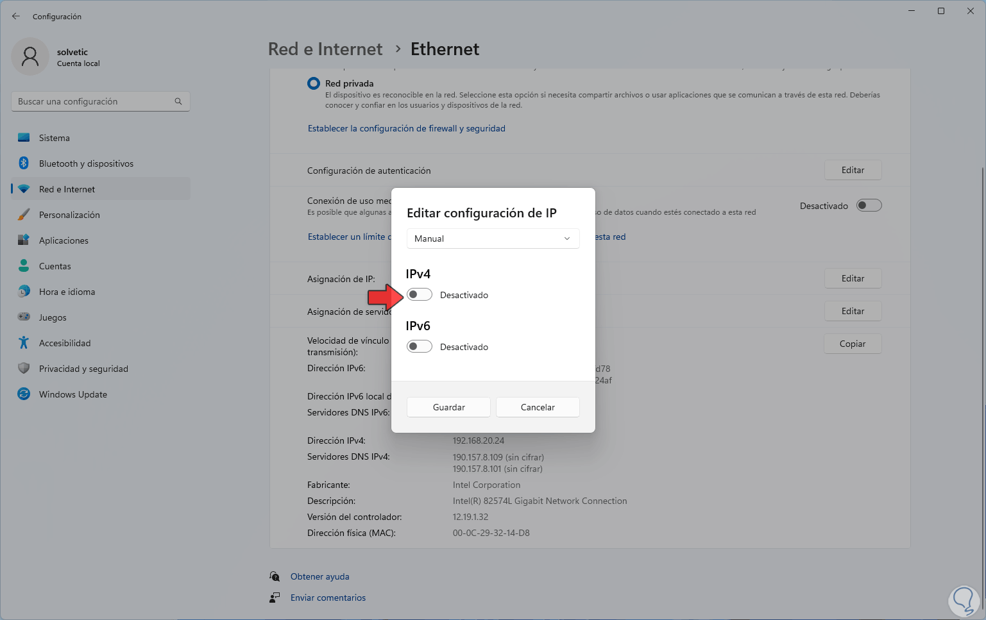986x620 pixels.
Task: Click the solvetic user avatar
Action: (x=30, y=56)
